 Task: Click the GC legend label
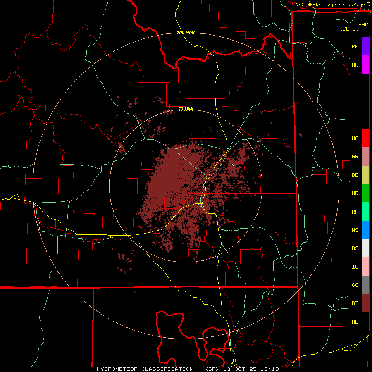pyautogui.click(x=355, y=285)
